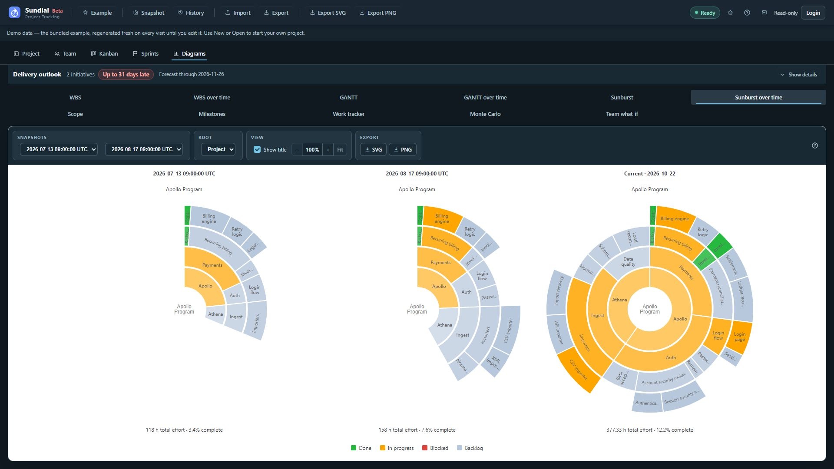The width and height of the screenshot is (834, 469).
Task: Toggle the Show title checkbox
Action: pos(257,149)
